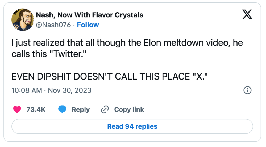Follow the @Nash076 account
Image resolution: width=266 pixels, height=147 pixels.
tap(88, 25)
